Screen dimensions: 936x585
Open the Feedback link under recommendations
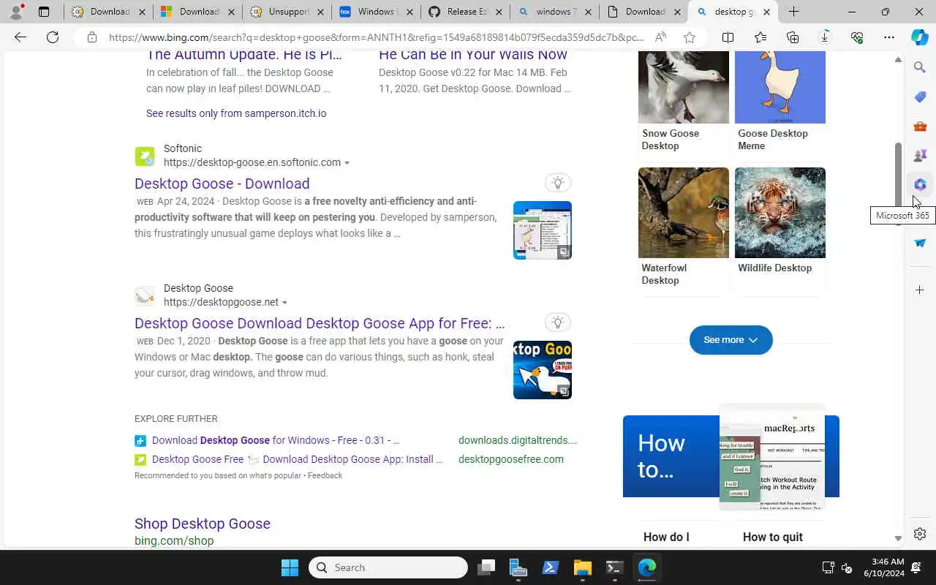325,475
